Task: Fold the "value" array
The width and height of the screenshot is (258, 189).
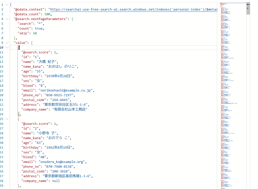Action: click(7, 43)
